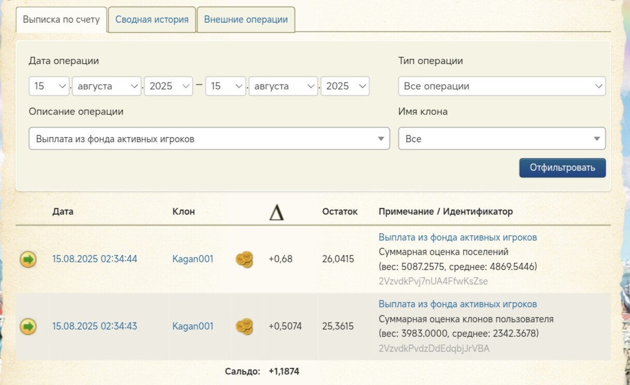Click the delta symbol column header
Screen dimensions: 630x385
tap(276, 212)
